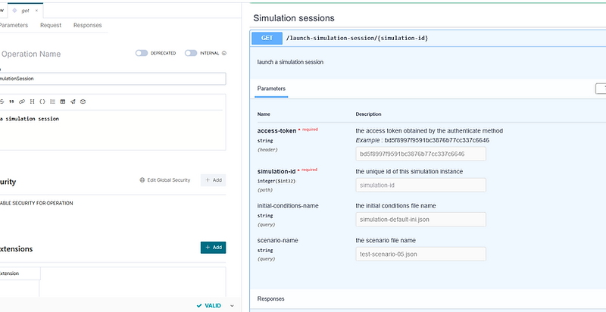Click Edit Global Security link
The image size is (606, 312).
tap(165, 180)
